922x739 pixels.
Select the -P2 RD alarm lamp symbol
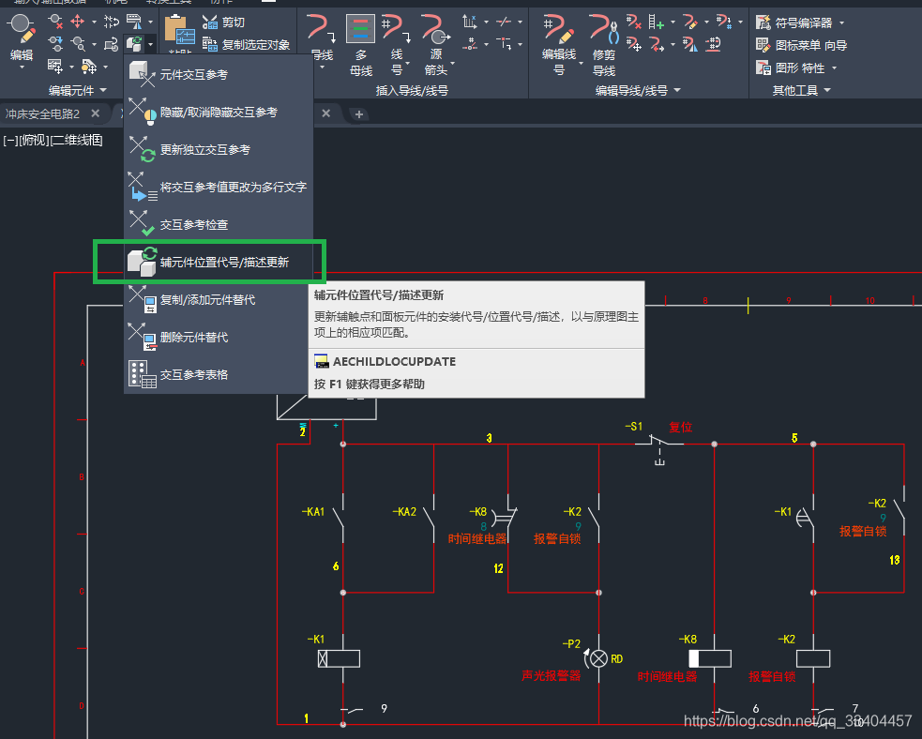[598, 658]
